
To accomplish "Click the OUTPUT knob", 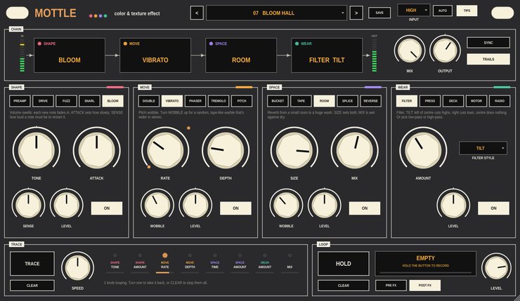I will coord(445,51).
